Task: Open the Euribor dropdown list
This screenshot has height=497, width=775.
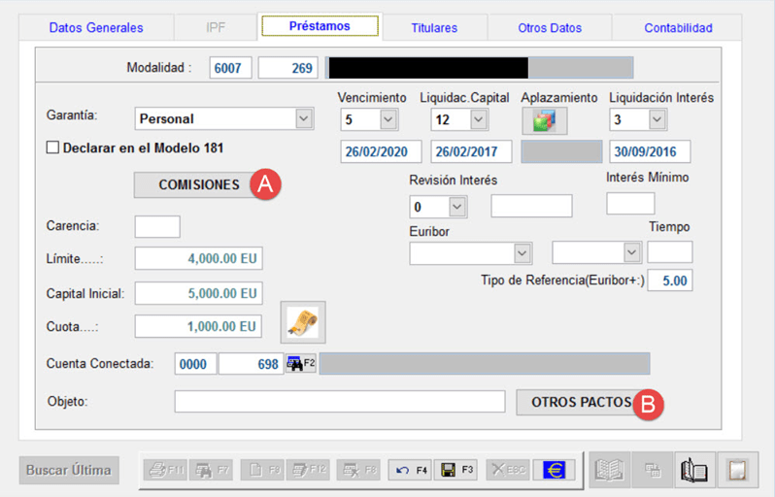Action: pyautogui.click(x=522, y=252)
